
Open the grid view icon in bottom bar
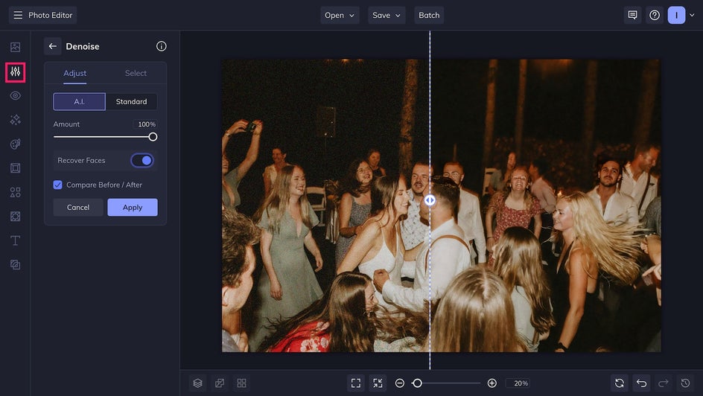tap(241, 383)
